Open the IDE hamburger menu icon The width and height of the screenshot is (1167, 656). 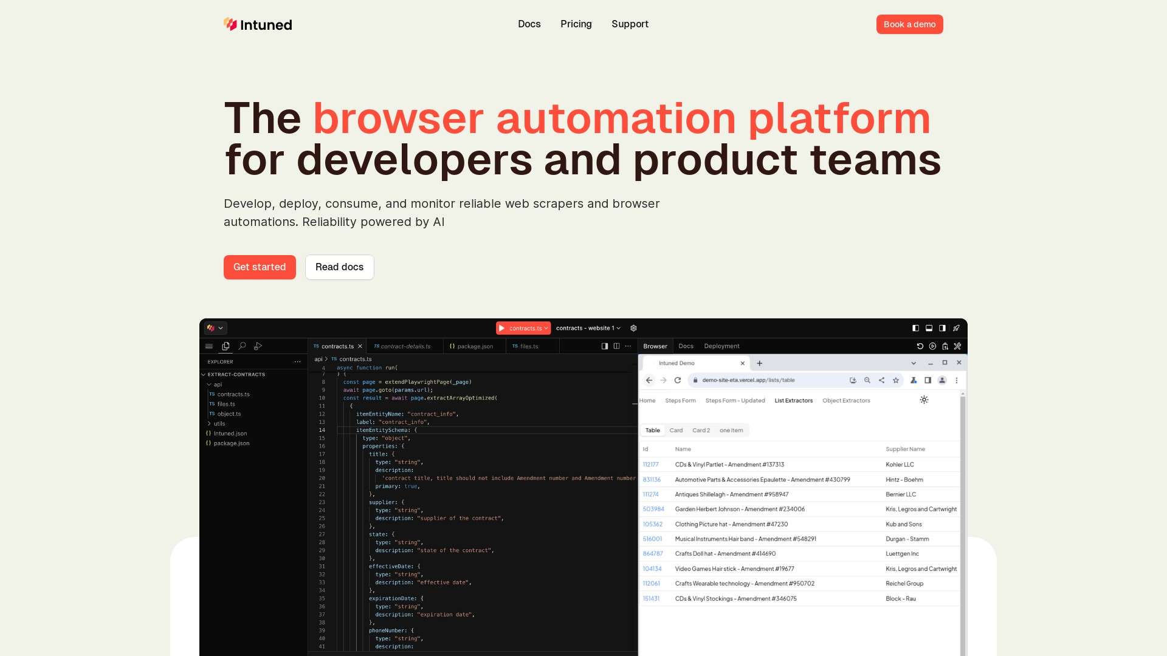point(209,346)
